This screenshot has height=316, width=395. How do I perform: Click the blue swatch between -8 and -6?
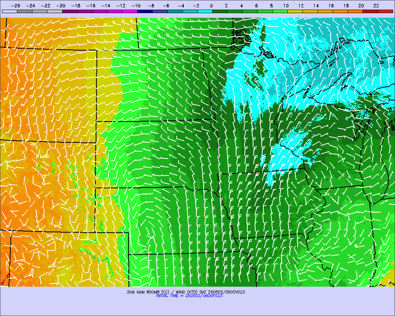click(160, 11)
